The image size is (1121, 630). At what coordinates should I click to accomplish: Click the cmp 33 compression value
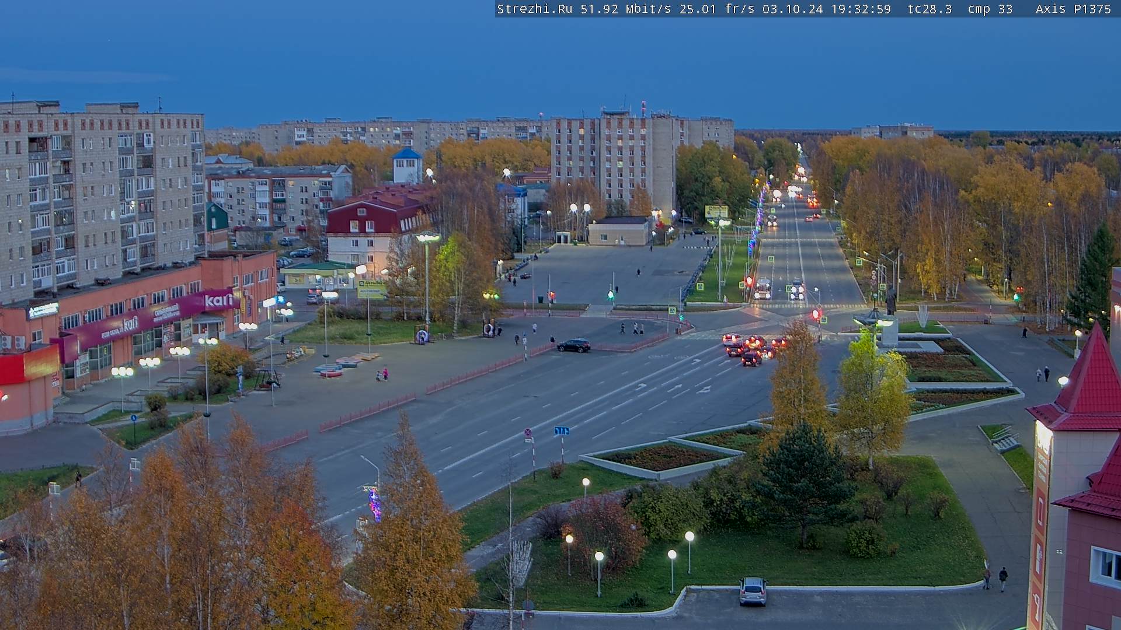(990, 9)
